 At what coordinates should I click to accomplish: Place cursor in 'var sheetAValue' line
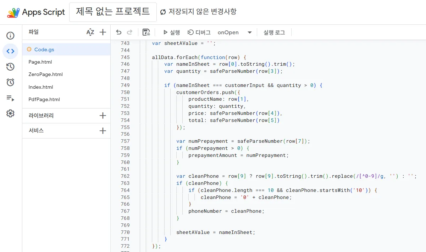(x=184, y=43)
